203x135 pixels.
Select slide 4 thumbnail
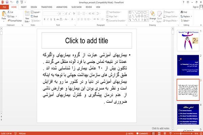188,114
